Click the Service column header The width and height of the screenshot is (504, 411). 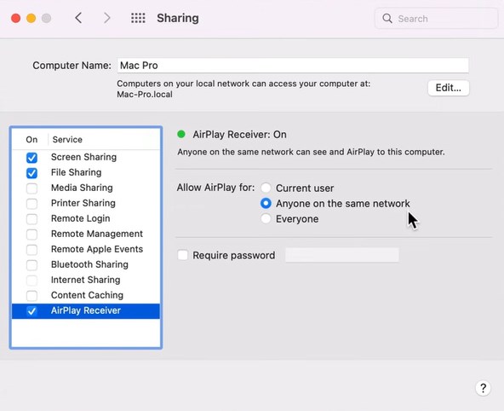pos(67,140)
